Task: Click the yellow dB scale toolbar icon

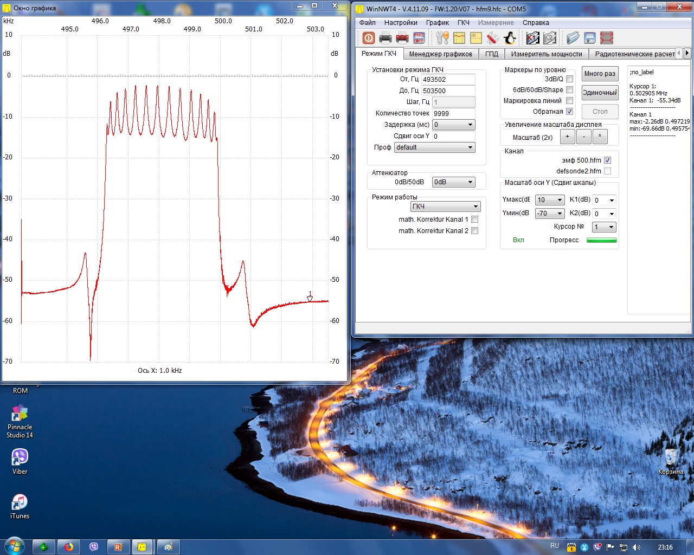Action: [x=476, y=38]
